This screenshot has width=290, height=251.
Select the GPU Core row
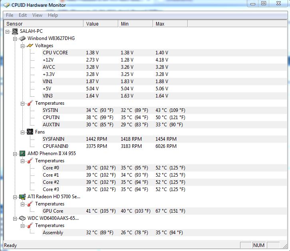[x=164, y=211]
